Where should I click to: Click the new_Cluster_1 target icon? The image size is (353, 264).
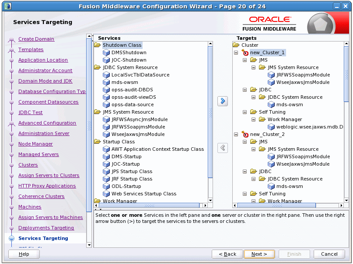tap(245, 52)
